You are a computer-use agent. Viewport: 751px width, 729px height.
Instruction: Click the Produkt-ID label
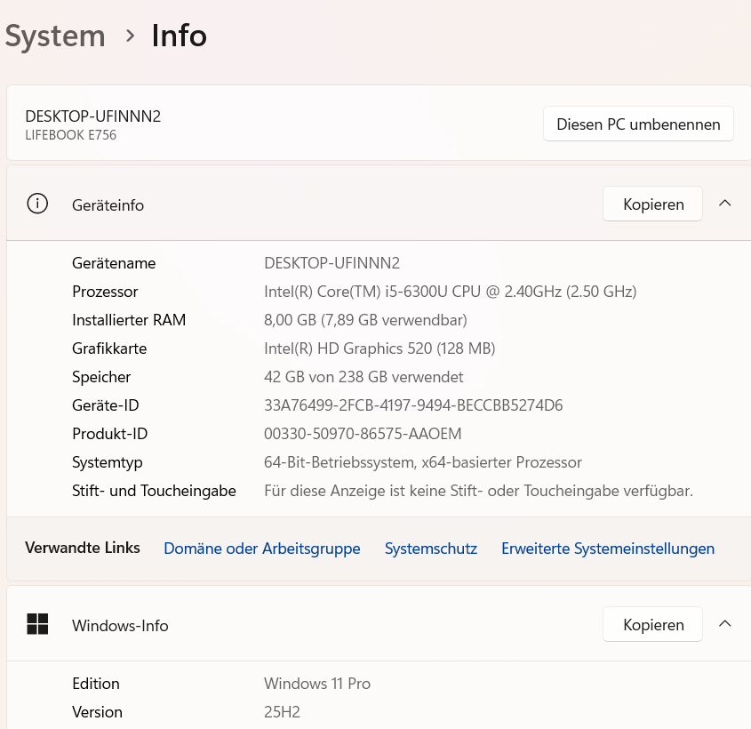point(109,434)
